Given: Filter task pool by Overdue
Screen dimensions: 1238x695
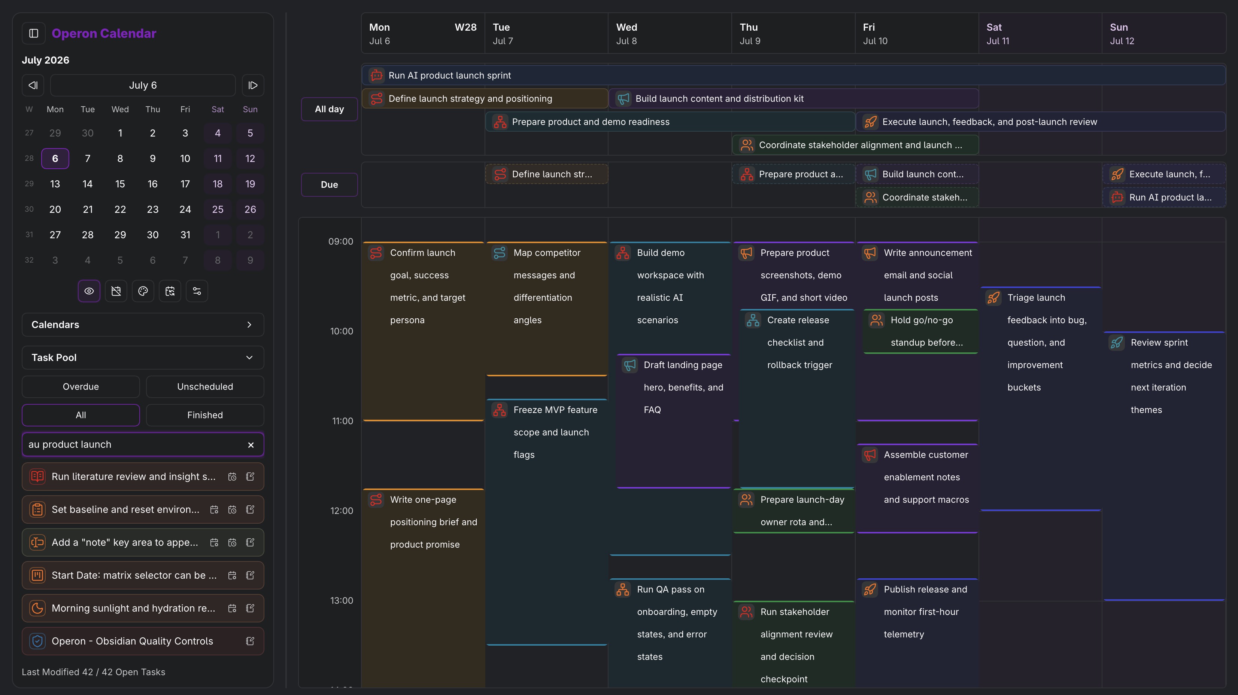Looking at the screenshot, I should point(81,387).
